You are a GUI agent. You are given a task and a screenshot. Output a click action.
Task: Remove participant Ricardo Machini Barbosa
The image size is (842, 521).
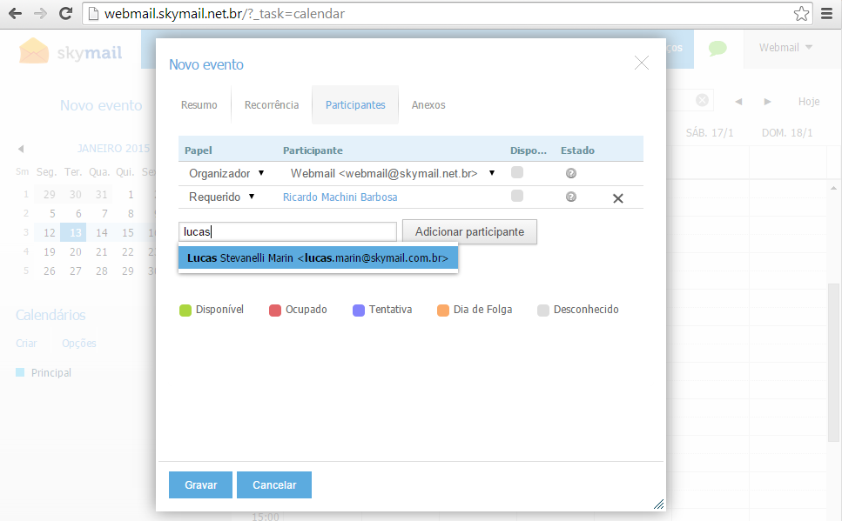tap(618, 198)
